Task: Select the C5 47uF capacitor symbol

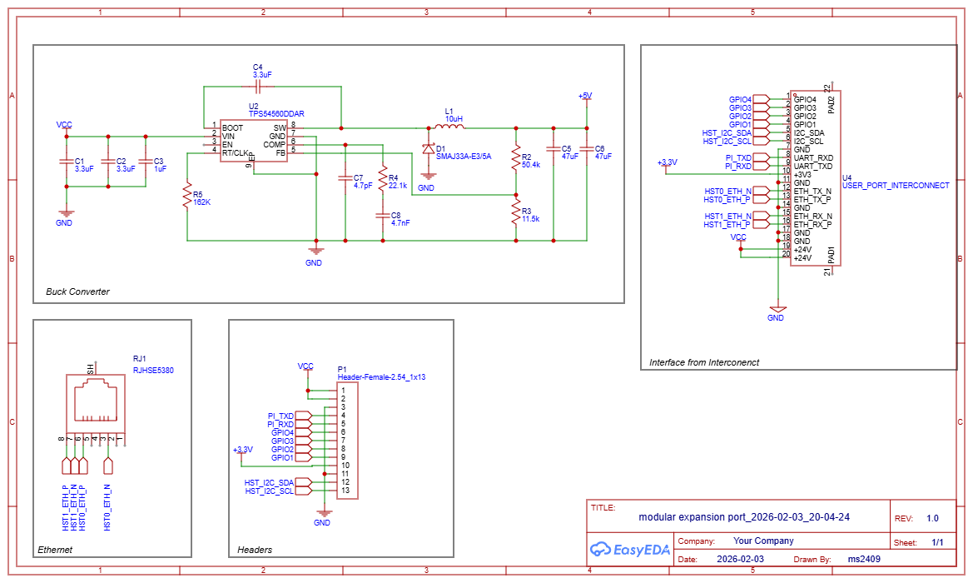Action: click(x=554, y=149)
